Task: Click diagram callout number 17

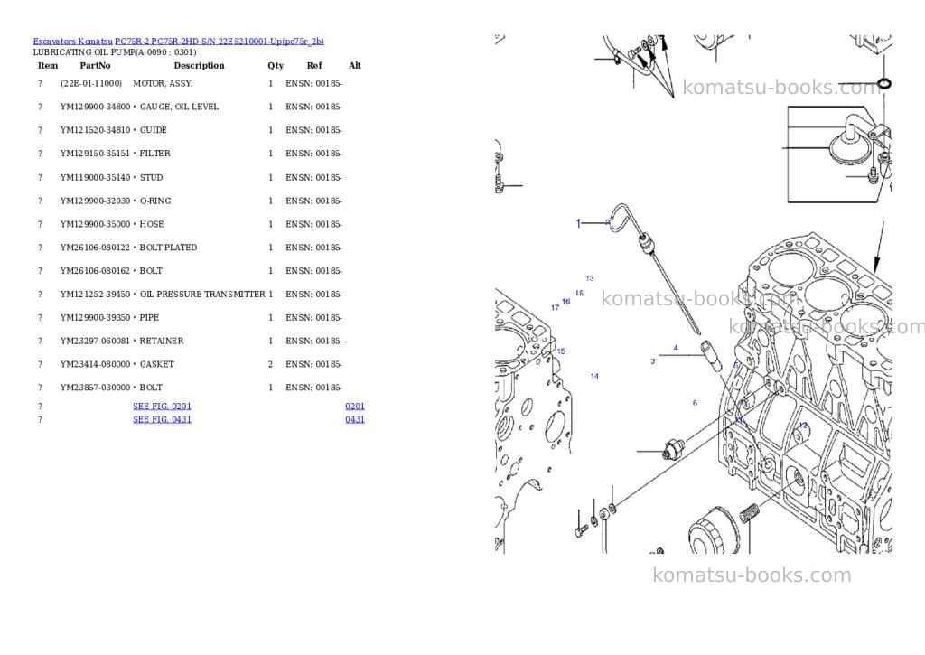Action: coord(555,307)
